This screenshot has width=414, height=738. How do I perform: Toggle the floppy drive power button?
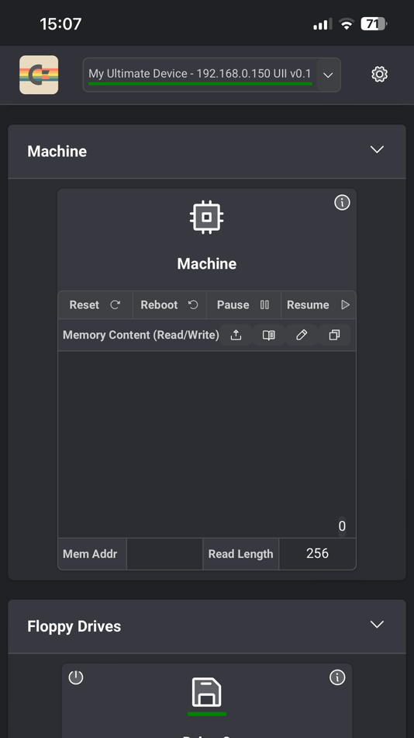coord(76,677)
